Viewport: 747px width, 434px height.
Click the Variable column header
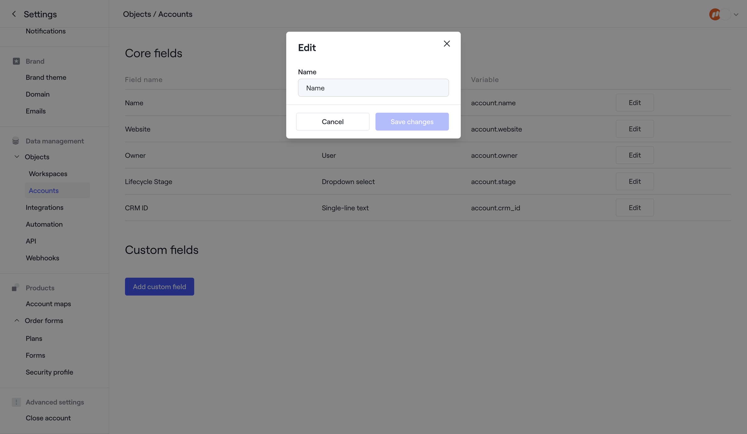pos(485,80)
